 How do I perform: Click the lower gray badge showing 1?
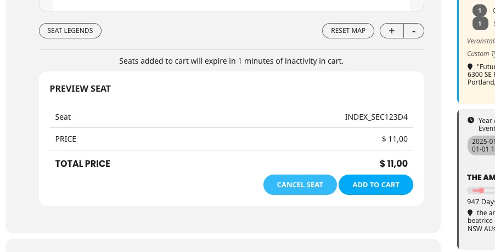pyautogui.click(x=480, y=24)
